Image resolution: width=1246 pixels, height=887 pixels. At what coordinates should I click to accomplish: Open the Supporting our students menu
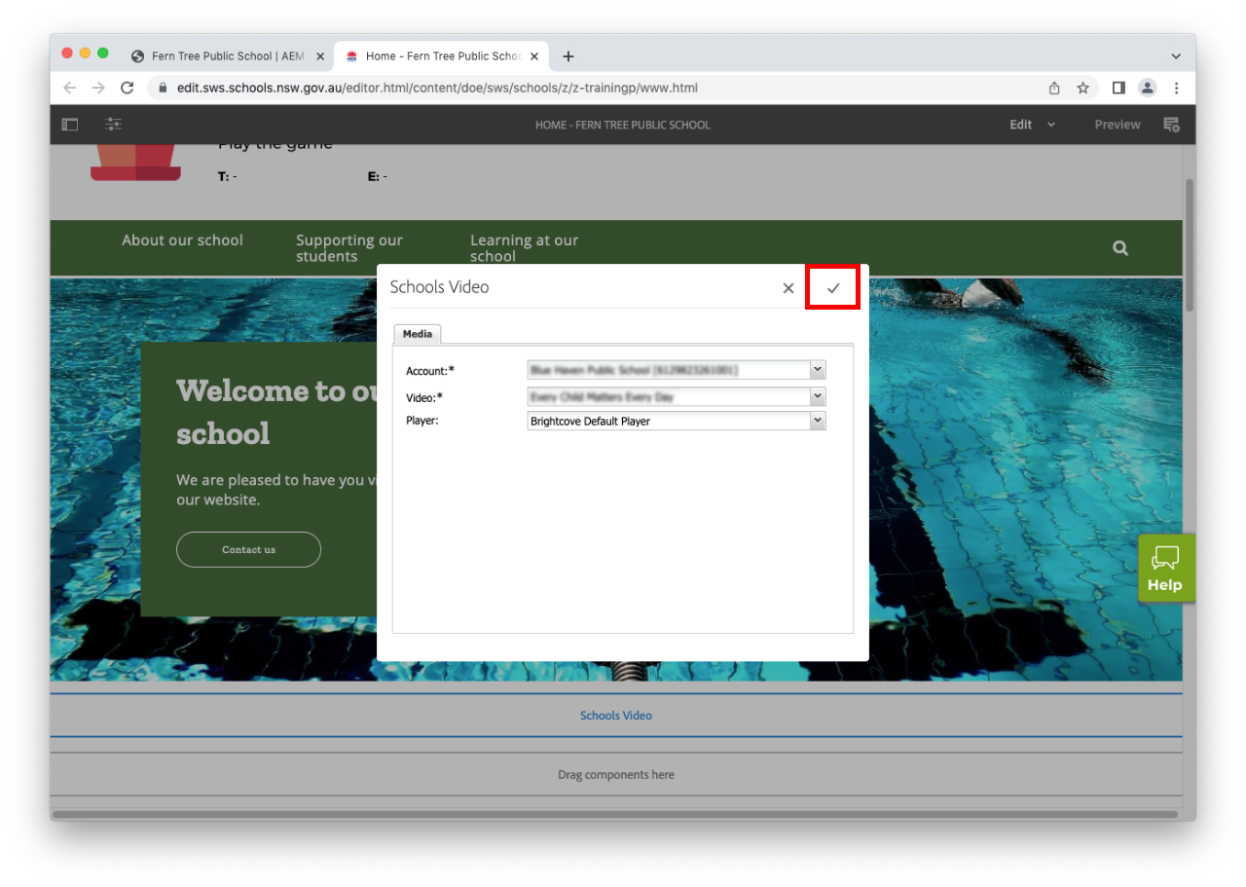coord(349,248)
